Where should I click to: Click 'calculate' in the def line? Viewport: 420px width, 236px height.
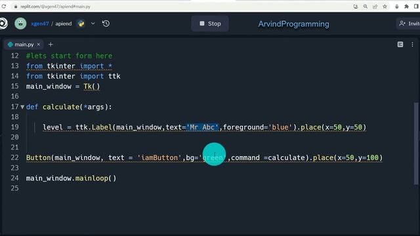61,107
